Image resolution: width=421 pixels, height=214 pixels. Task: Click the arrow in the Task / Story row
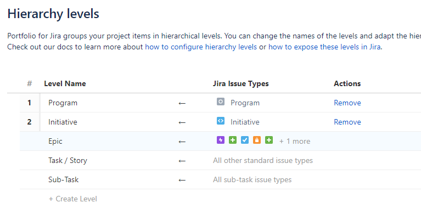tap(182, 161)
